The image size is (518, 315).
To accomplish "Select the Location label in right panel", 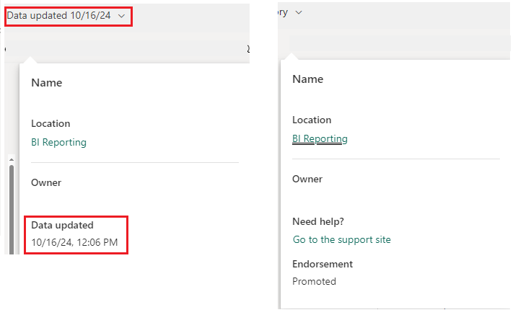I will [312, 120].
